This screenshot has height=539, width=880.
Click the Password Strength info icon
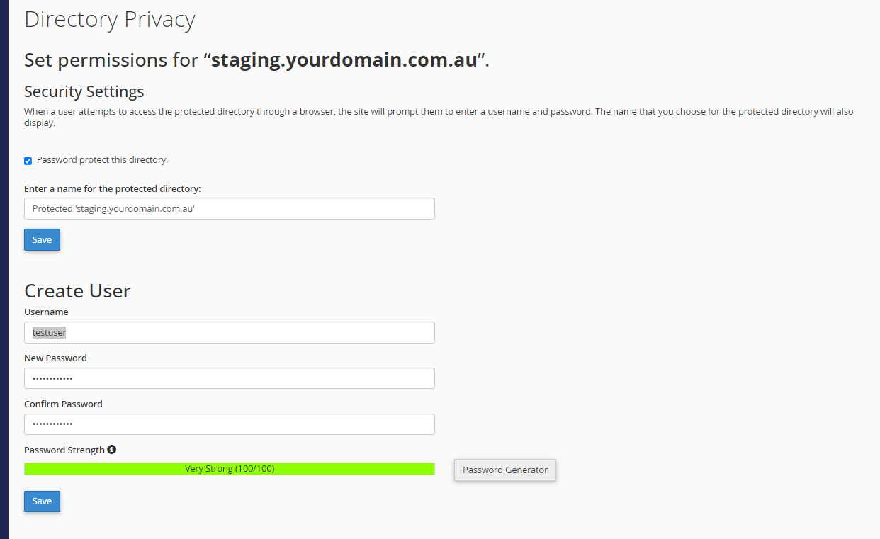pos(112,450)
